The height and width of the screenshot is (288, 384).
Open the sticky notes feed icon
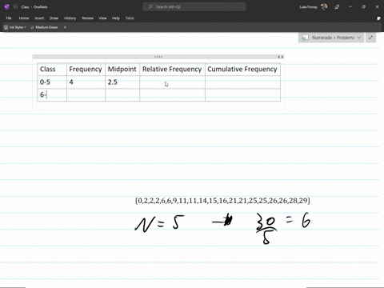pyautogui.click(x=378, y=18)
